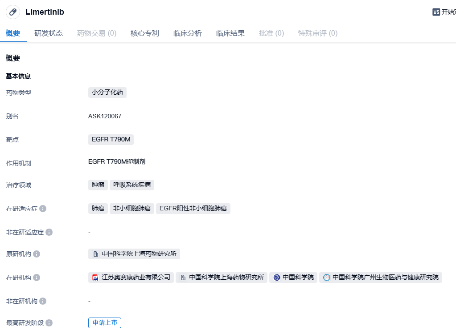
Task: Select the 呼吸系统疾病 therapeutic area tag
Action: click(x=131, y=185)
